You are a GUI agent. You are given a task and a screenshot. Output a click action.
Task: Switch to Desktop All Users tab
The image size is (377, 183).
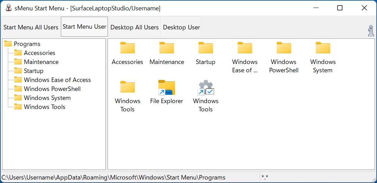[135, 27]
